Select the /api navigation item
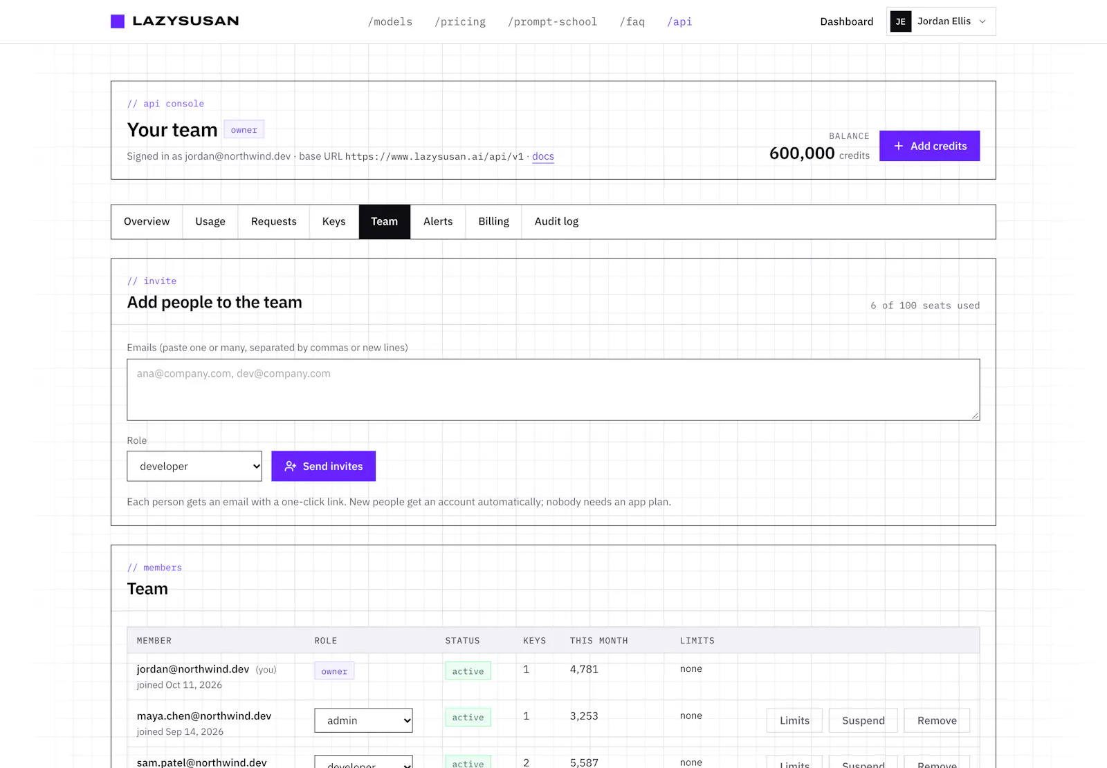Image resolution: width=1107 pixels, height=768 pixels. coord(679,21)
